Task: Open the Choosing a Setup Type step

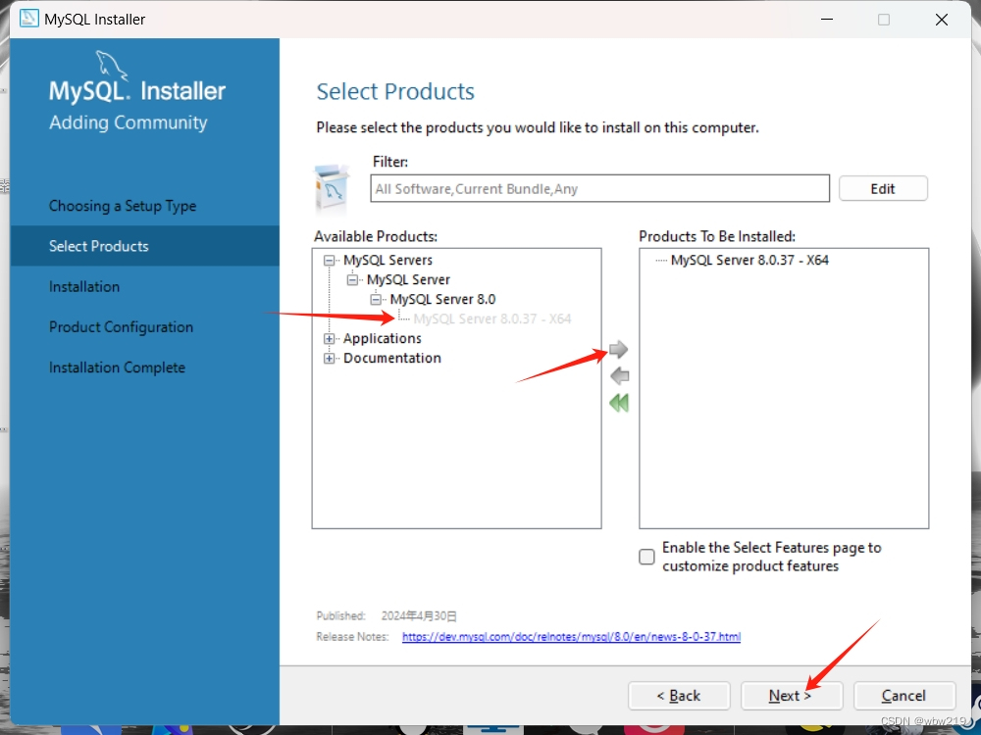Action: (x=123, y=206)
